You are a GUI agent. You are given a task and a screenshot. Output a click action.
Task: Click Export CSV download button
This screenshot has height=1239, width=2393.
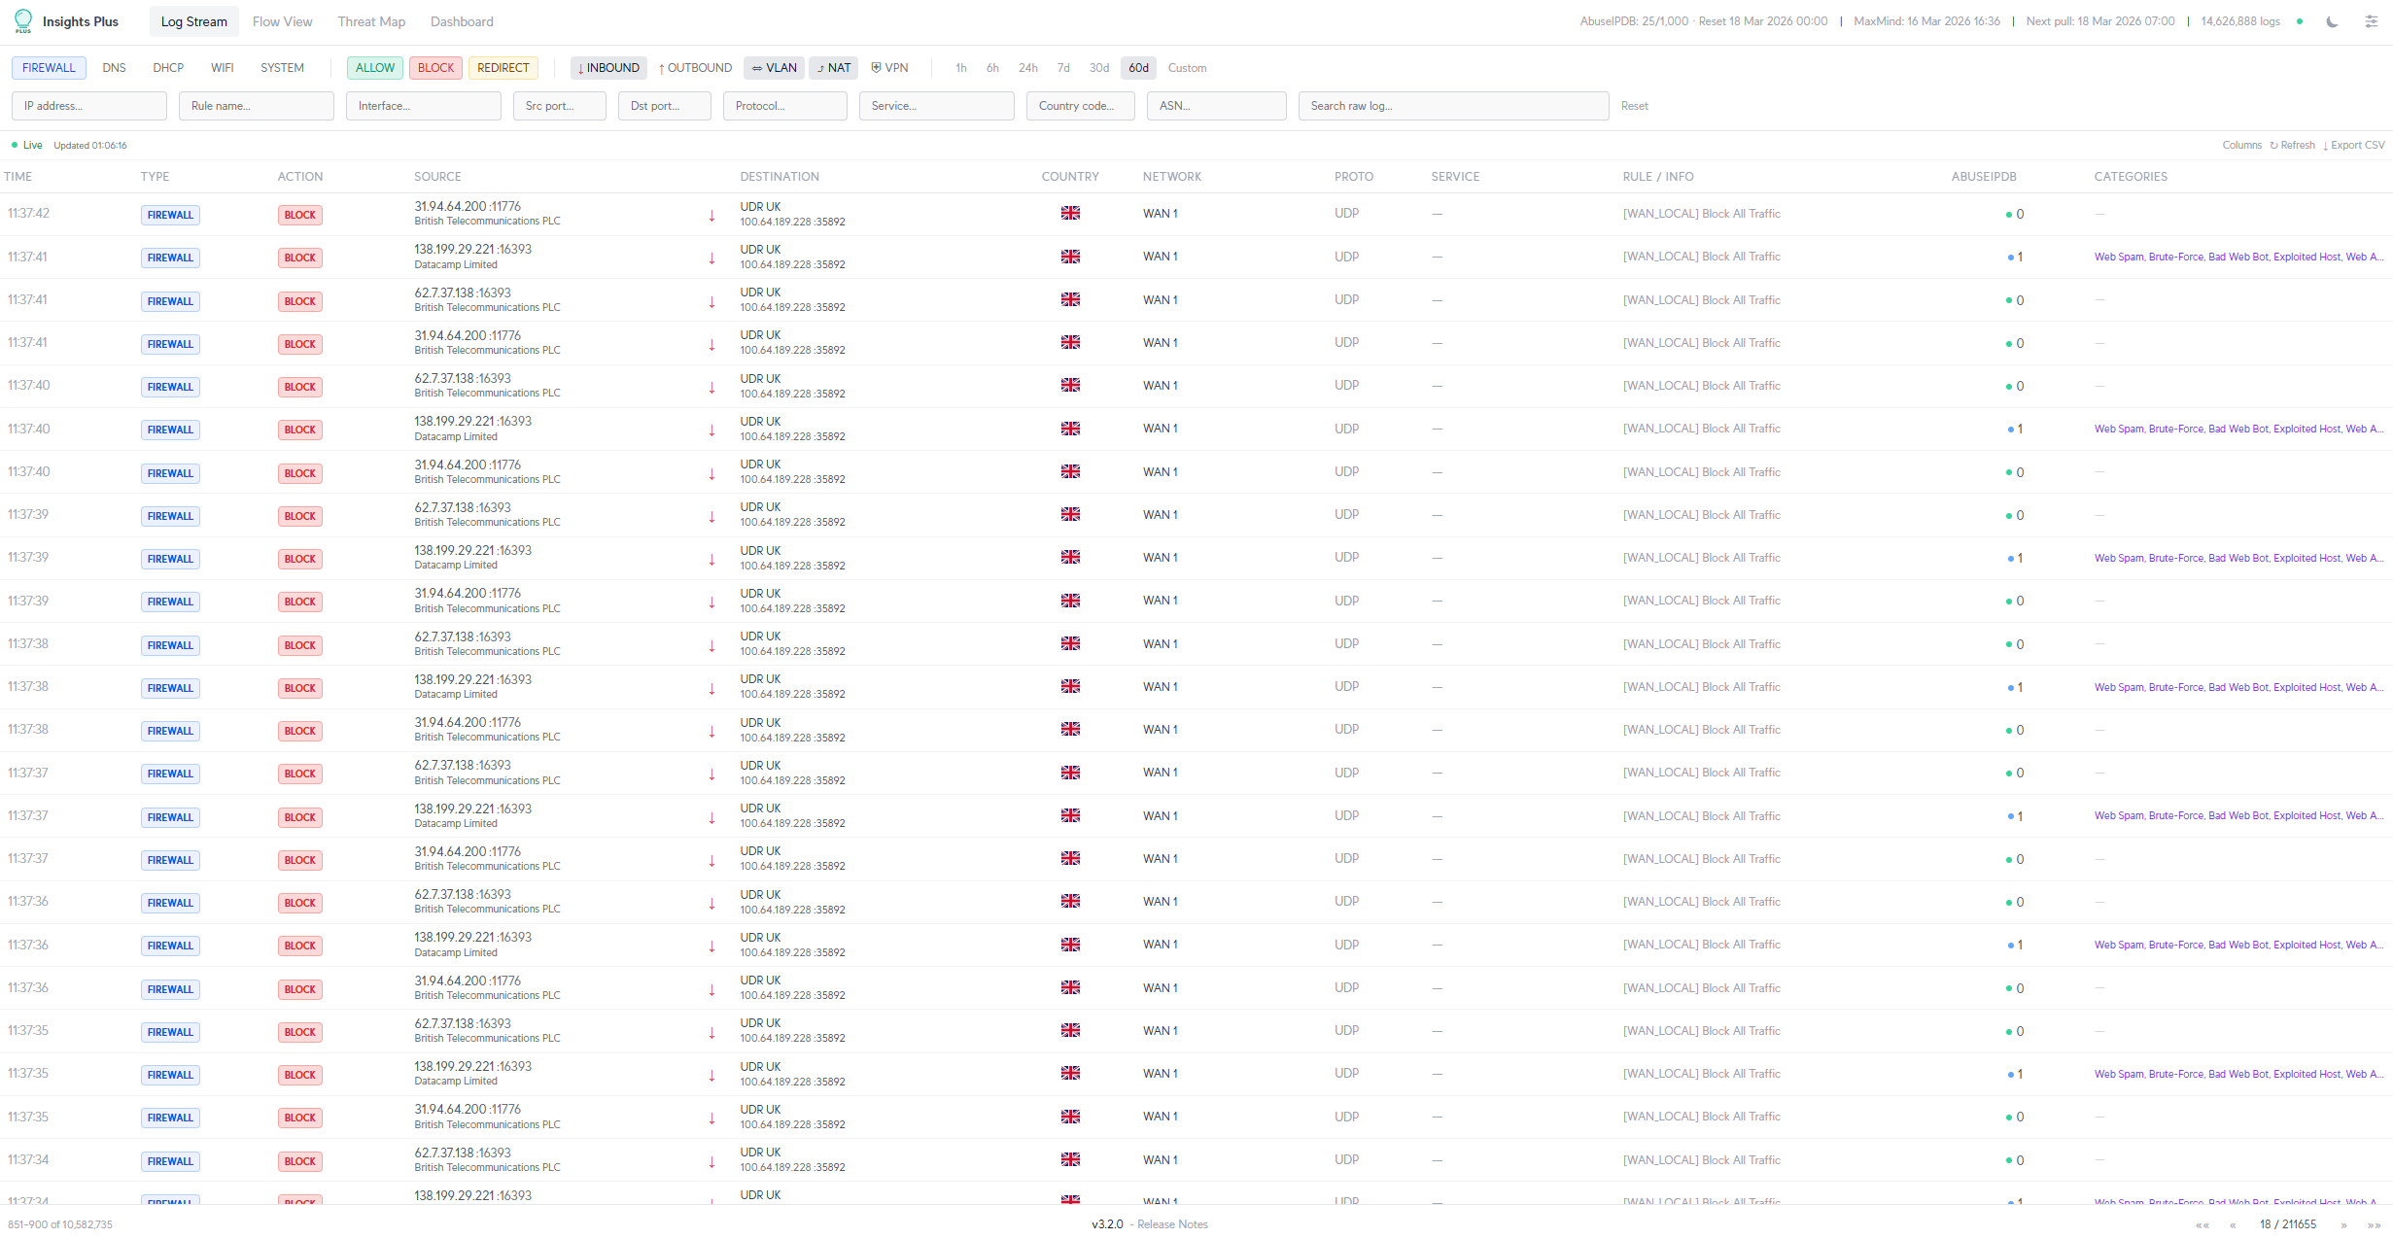[x=2353, y=145]
